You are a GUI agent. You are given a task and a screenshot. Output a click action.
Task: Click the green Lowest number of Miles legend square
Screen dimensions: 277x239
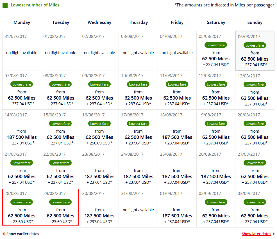point(5,5)
